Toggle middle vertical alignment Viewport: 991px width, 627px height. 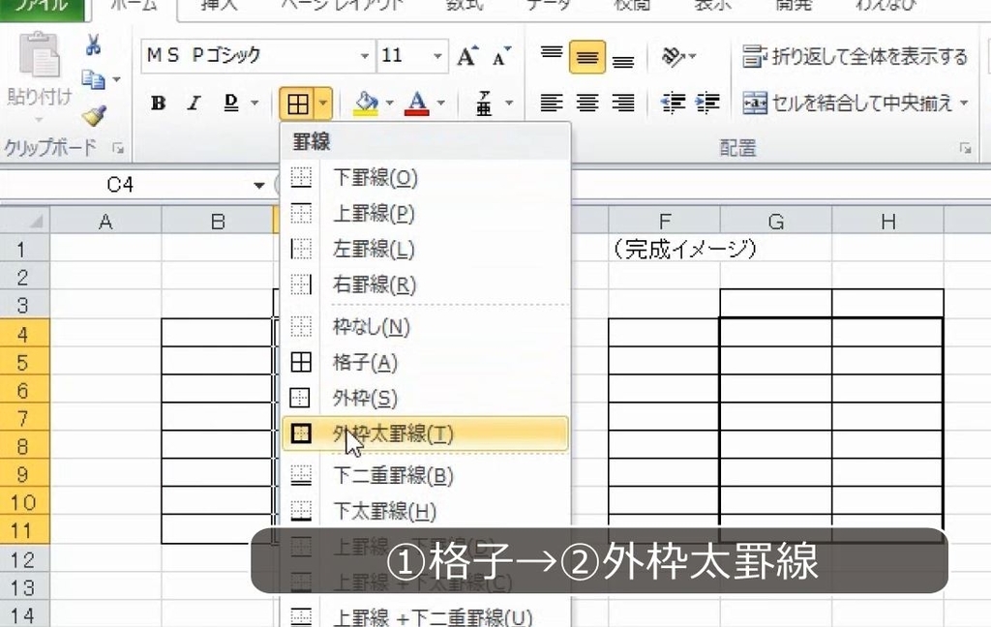[x=588, y=57]
